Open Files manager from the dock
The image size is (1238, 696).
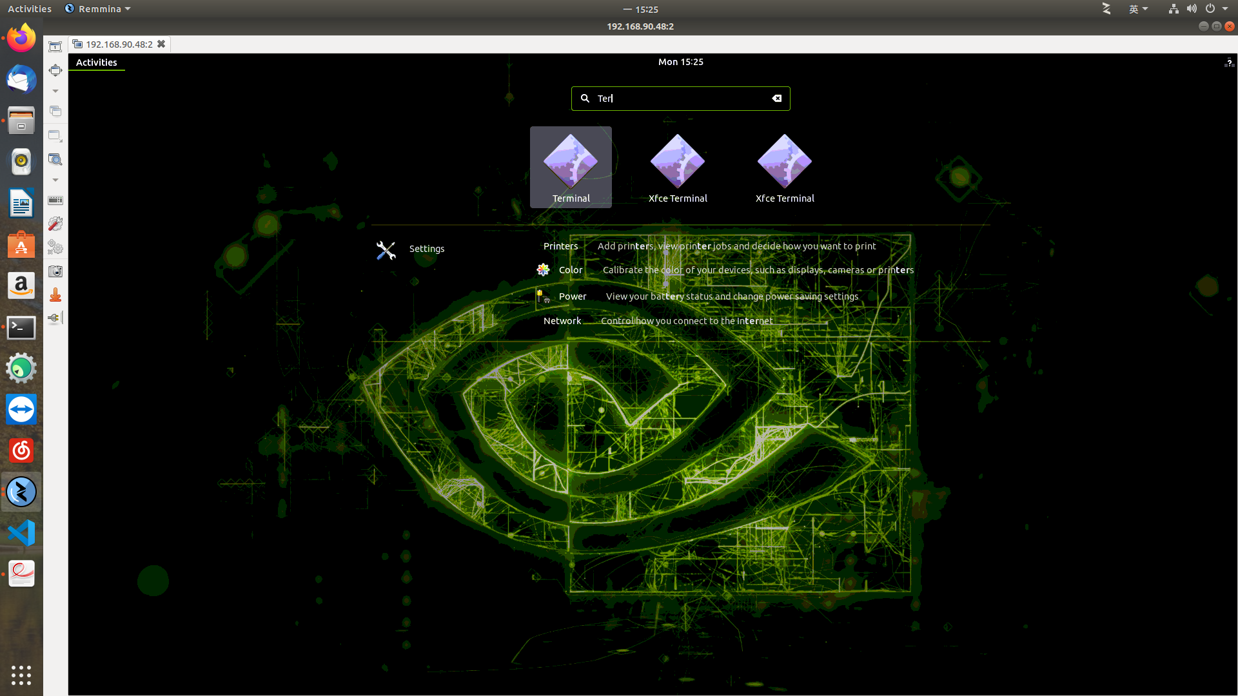(21, 121)
